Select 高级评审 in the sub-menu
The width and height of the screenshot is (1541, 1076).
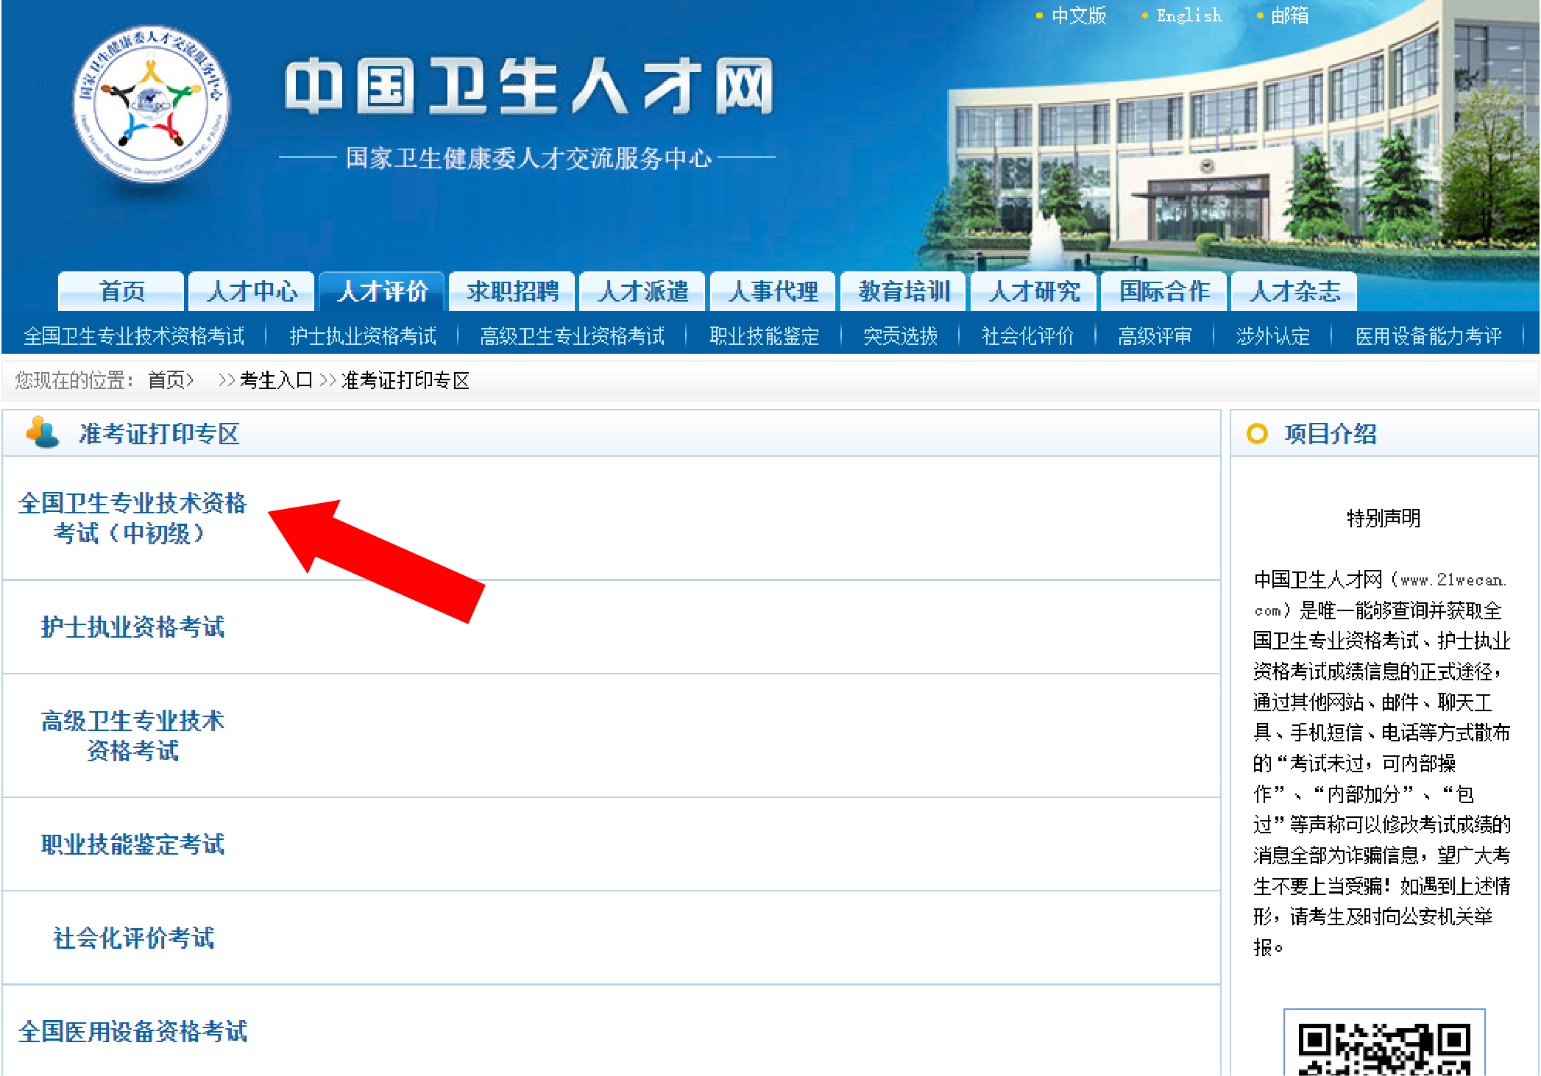click(x=1155, y=336)
